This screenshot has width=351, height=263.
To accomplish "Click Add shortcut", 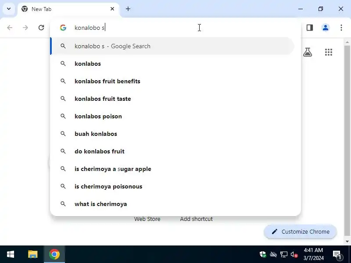I will [196, 219].
